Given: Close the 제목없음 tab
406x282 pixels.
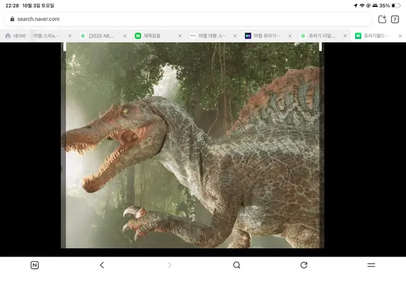Looking at the screenshot, I should click(180, 35).
